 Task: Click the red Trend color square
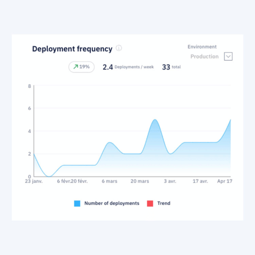pos(150,203)
